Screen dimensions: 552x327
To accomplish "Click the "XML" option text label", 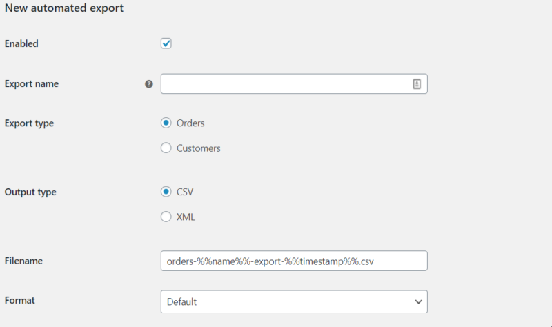I will click(186, 217).
